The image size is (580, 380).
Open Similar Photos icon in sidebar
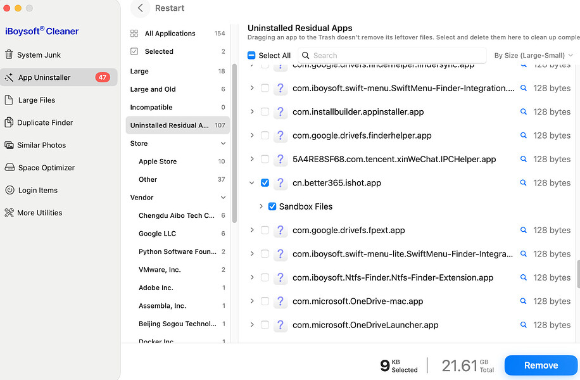(x=9, y=145)
